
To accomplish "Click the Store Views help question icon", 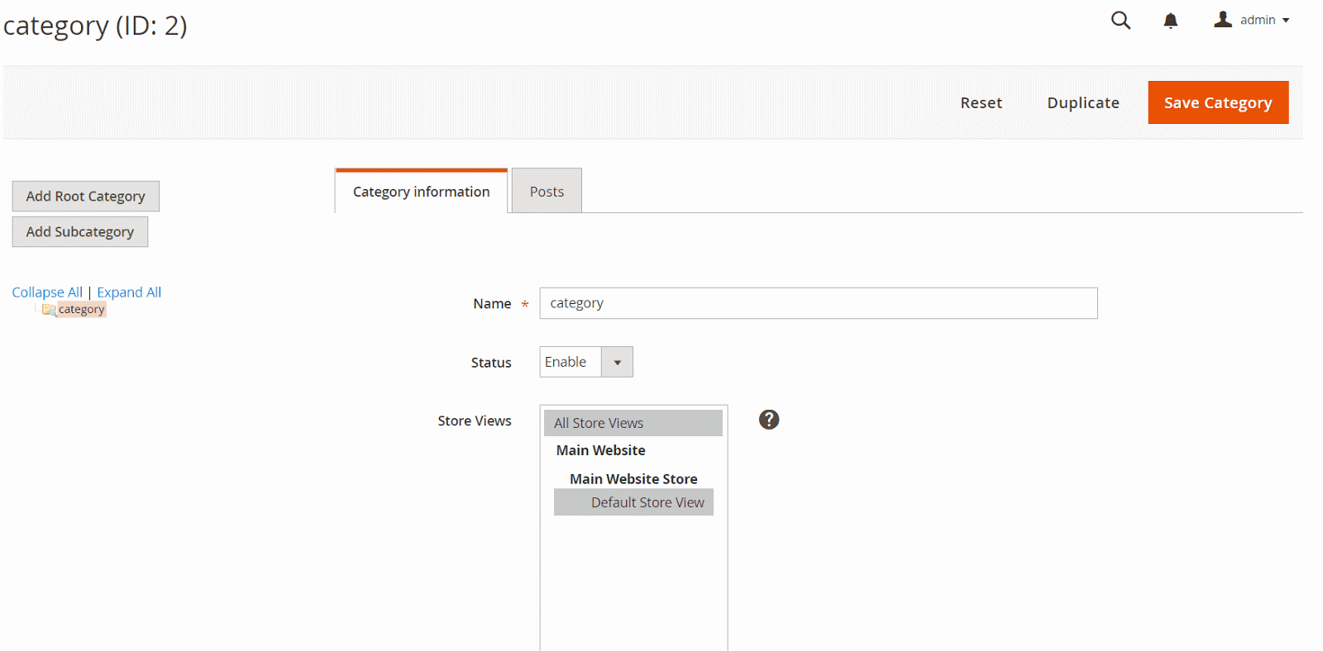I will click(x=769, y=420).
